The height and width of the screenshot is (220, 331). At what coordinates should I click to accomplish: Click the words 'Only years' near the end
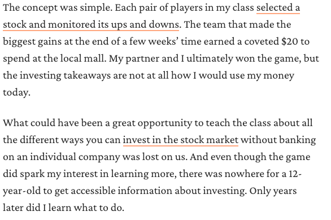273,191
